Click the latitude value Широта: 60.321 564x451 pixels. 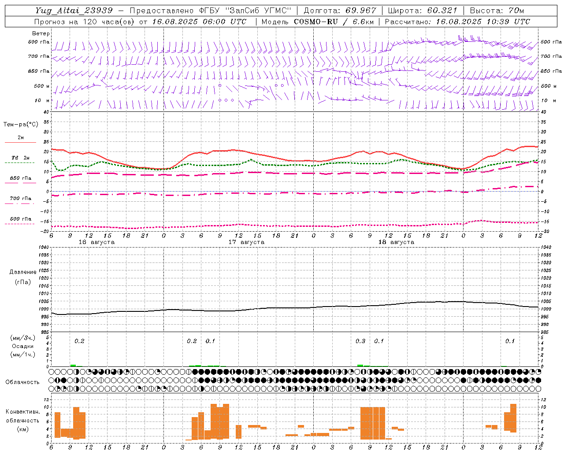pos(423,11)
